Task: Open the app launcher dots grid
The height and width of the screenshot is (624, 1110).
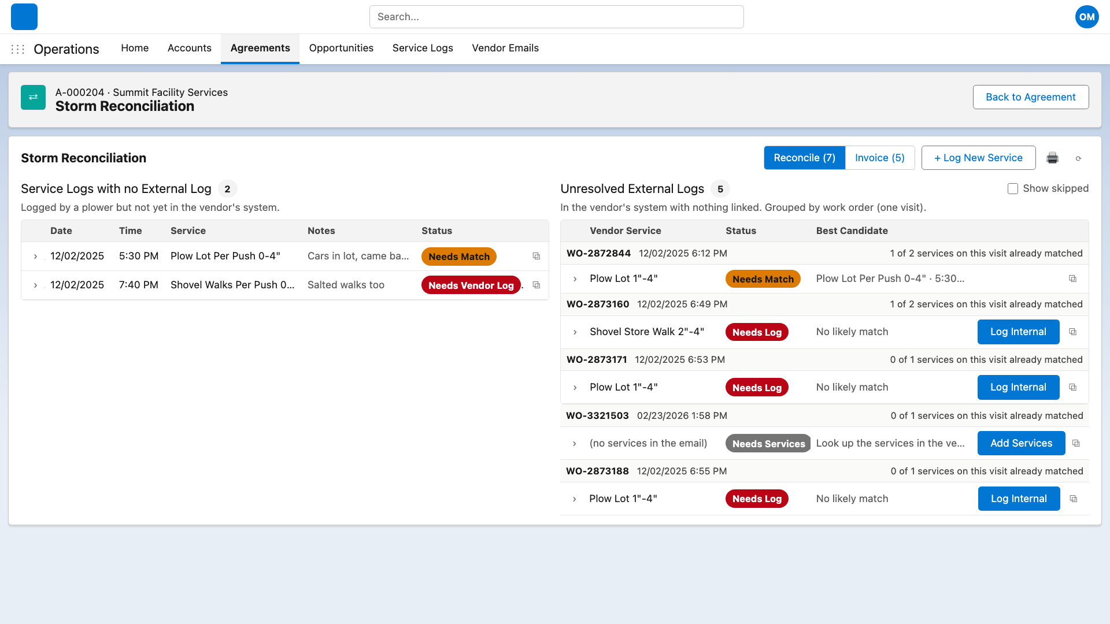Action: coord(18,49)
